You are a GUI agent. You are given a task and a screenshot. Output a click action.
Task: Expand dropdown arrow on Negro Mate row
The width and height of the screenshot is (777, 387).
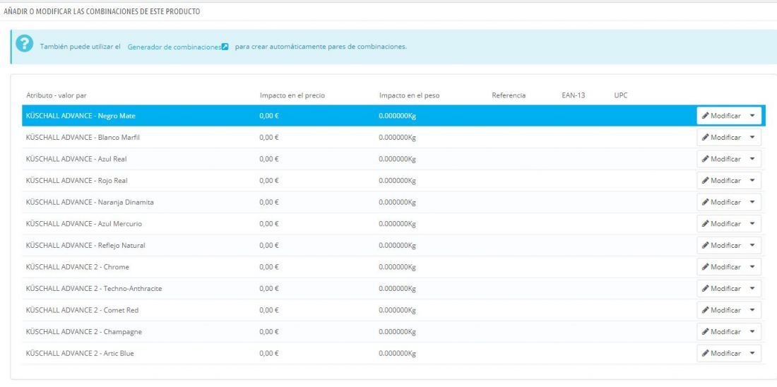753,115
